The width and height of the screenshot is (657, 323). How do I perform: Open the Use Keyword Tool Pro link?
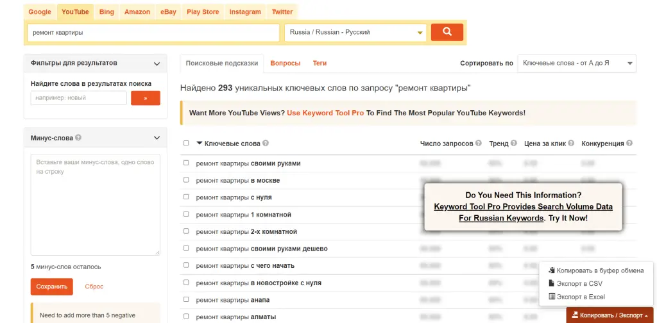[325, 113]
